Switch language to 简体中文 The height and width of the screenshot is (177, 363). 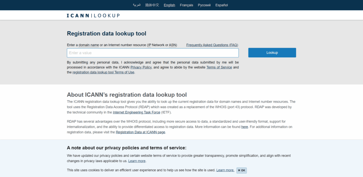tap(152, 5)
